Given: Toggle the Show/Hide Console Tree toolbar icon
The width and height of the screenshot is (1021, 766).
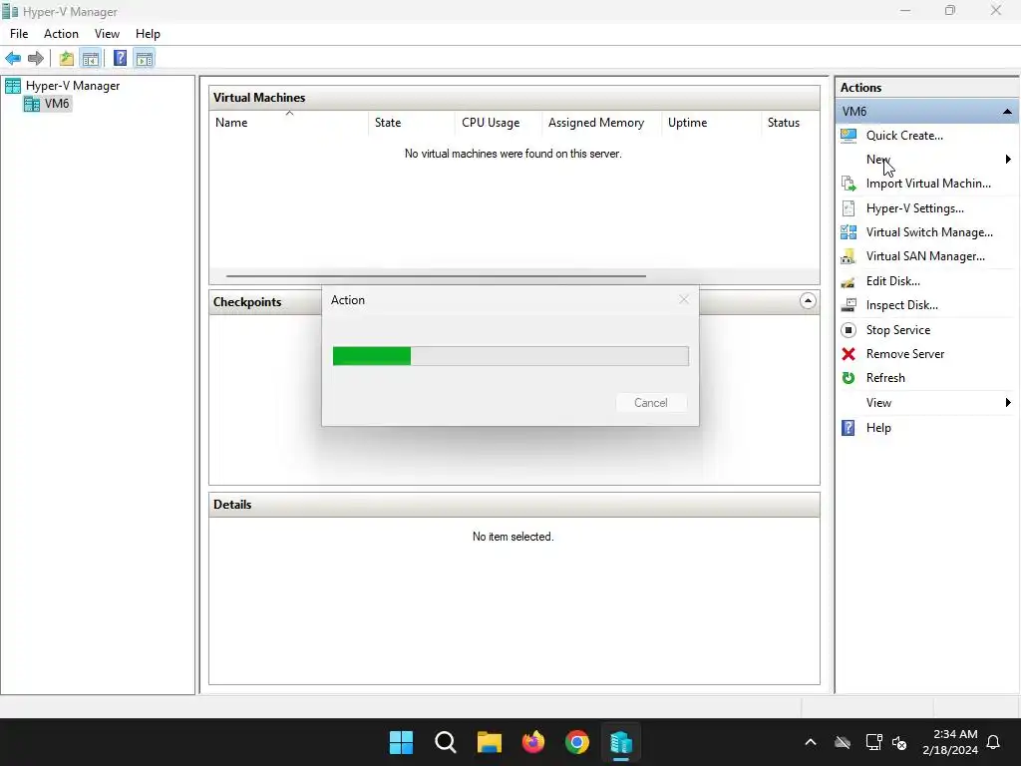Looking at the screenshot, I should [x=91, y=59].
